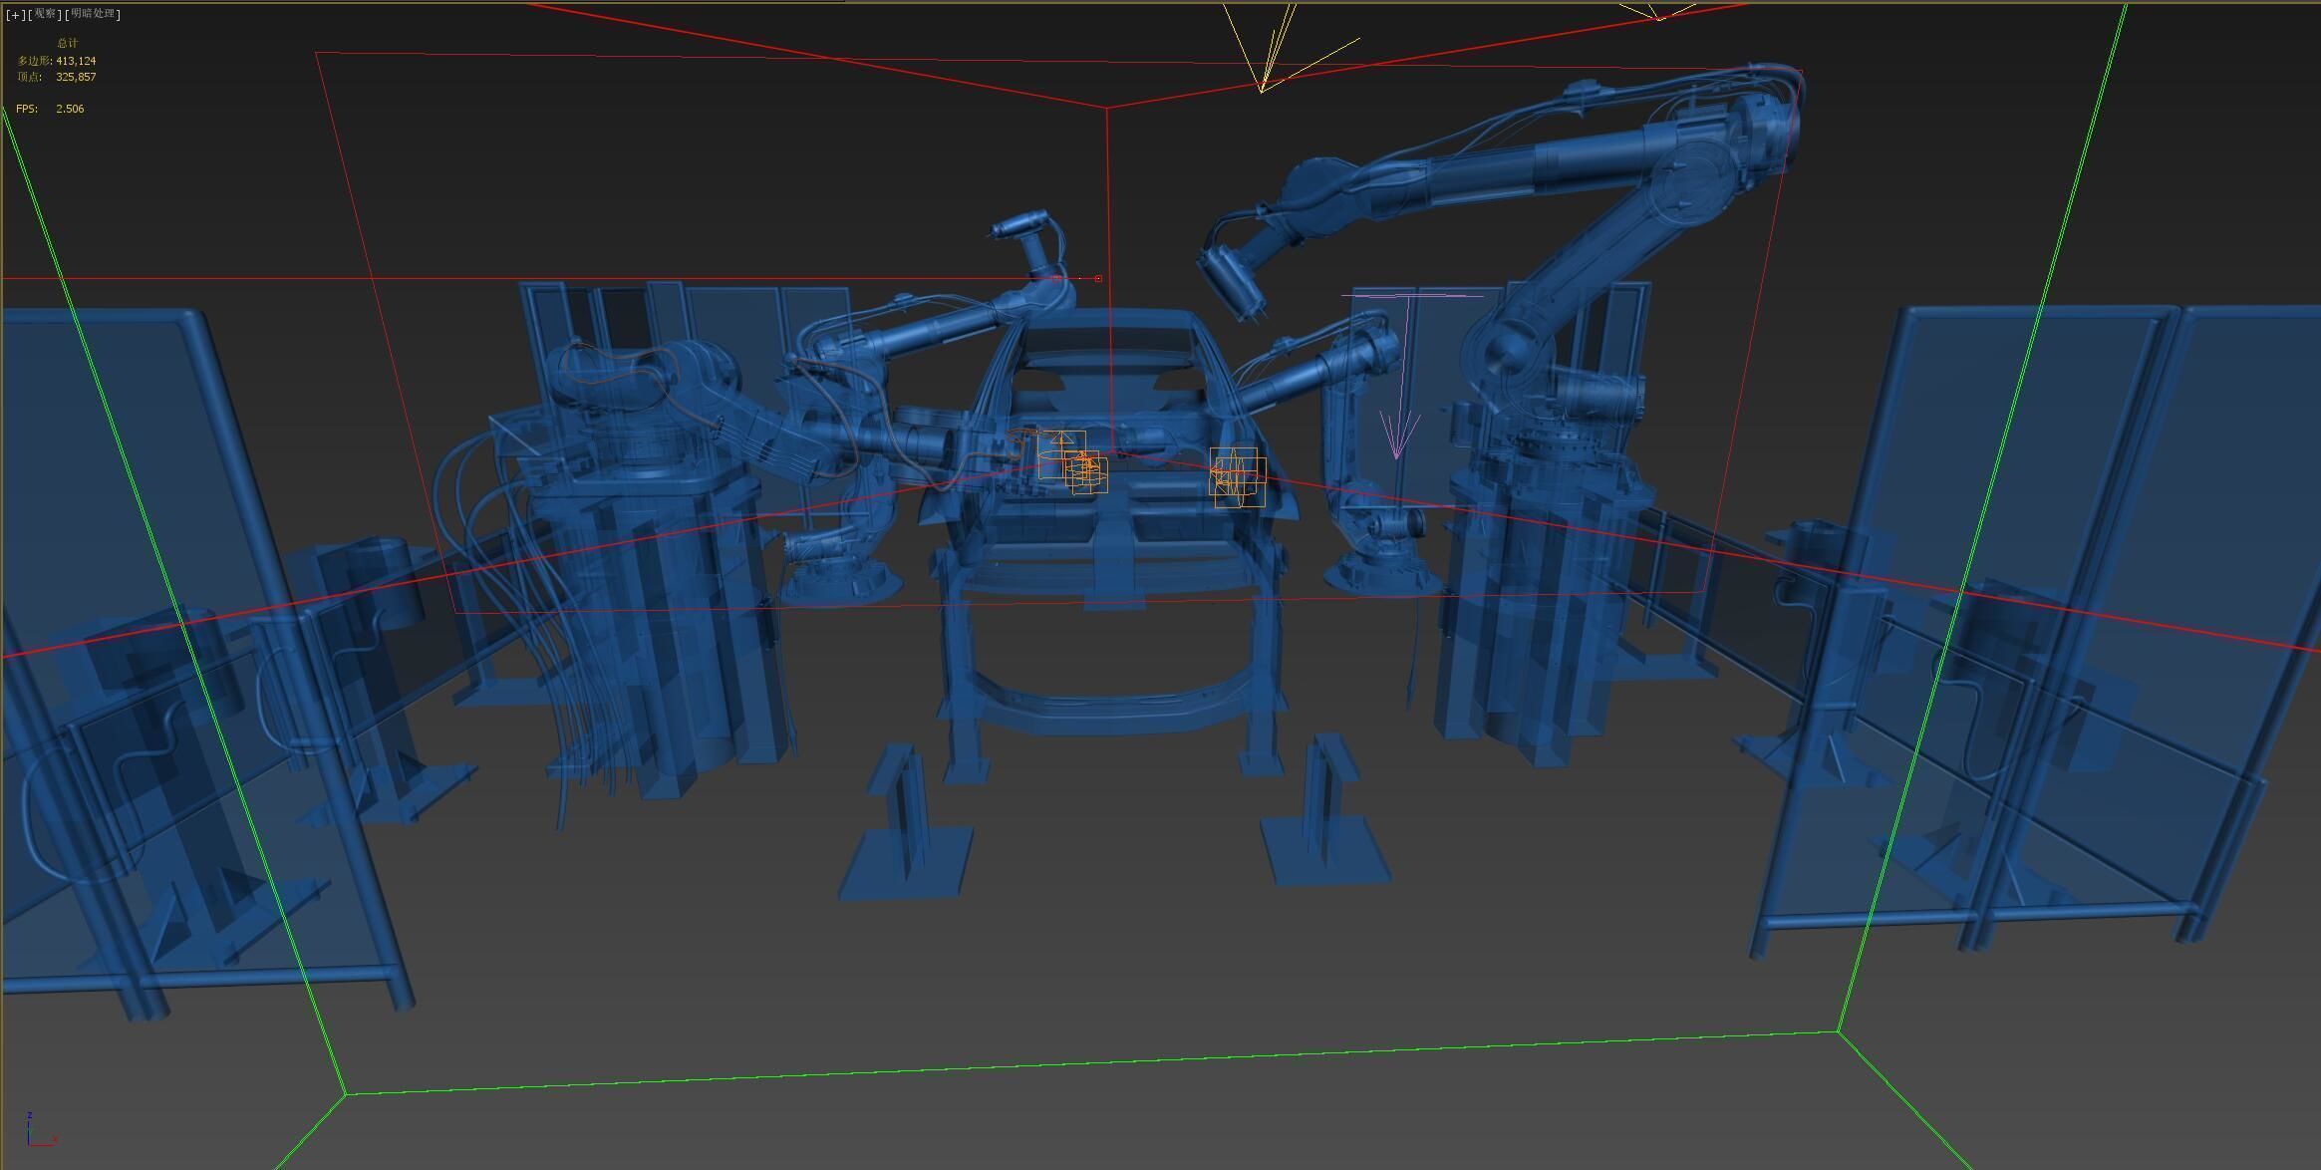This screenshot has width=2321, height=1170.
Task: Click the green bounding box lower-right corner
Action: click(1837, 1032)
